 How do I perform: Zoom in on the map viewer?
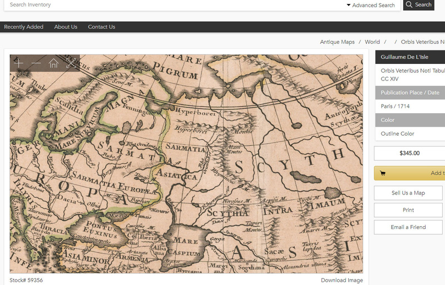19,63
